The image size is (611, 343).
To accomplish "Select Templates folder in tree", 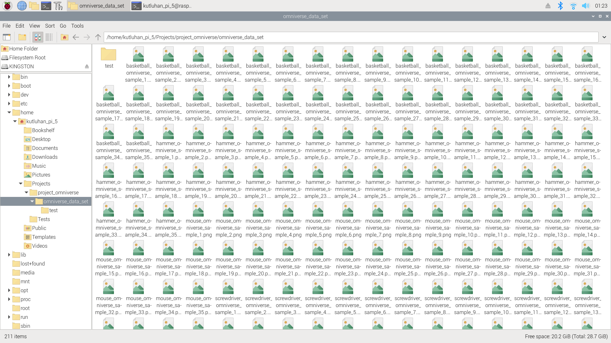I will click(x=44, y=237).
